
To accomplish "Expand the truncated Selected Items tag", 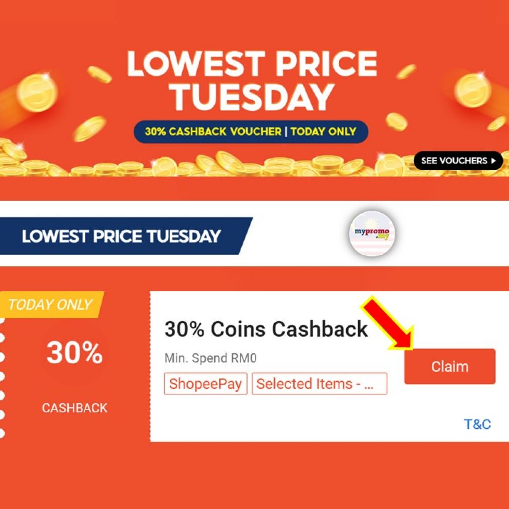I will (320, 384).
